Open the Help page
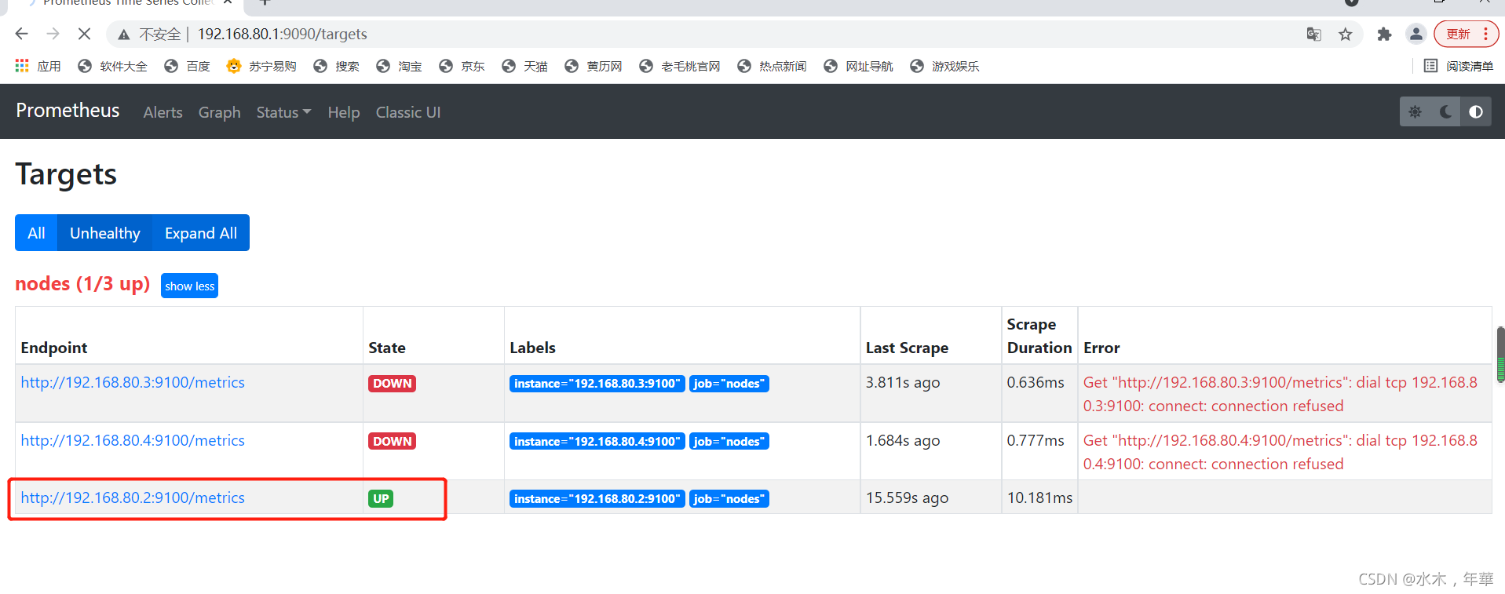The width and height of the screenshot is (1505, 594). click(343, 112)
